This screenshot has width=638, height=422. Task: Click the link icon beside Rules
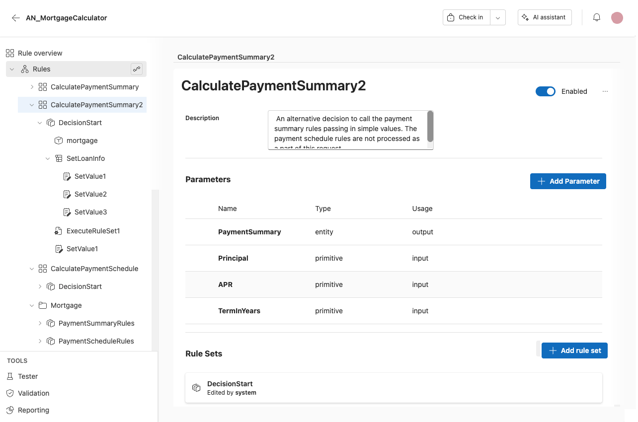(x=137, y=69)
